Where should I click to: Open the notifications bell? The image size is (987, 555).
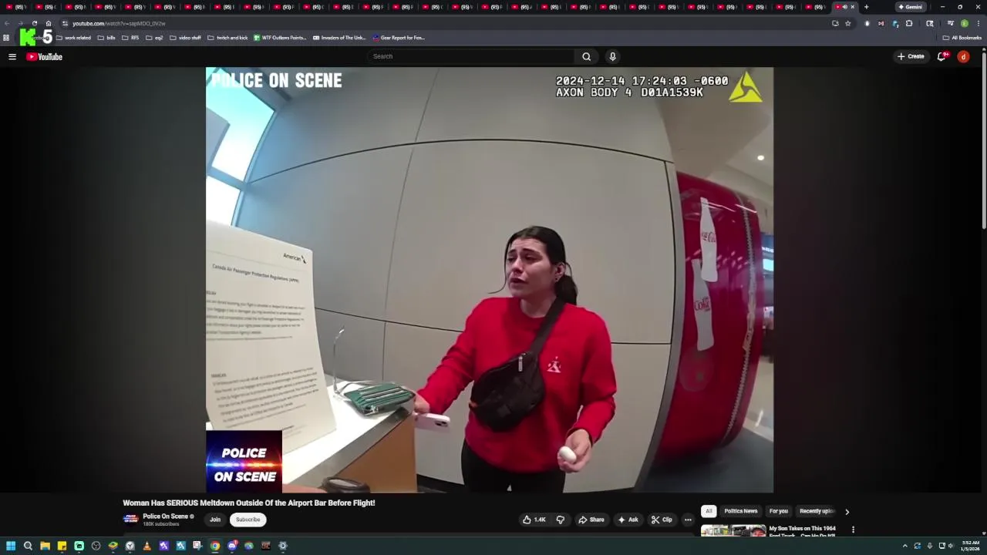(x=942, y=56)
